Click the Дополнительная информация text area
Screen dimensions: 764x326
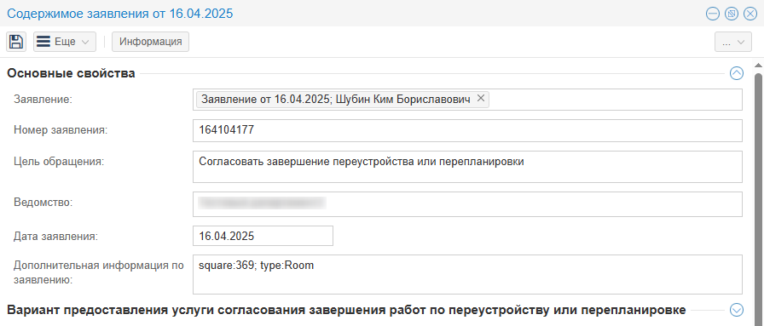(x=467, y=274)
